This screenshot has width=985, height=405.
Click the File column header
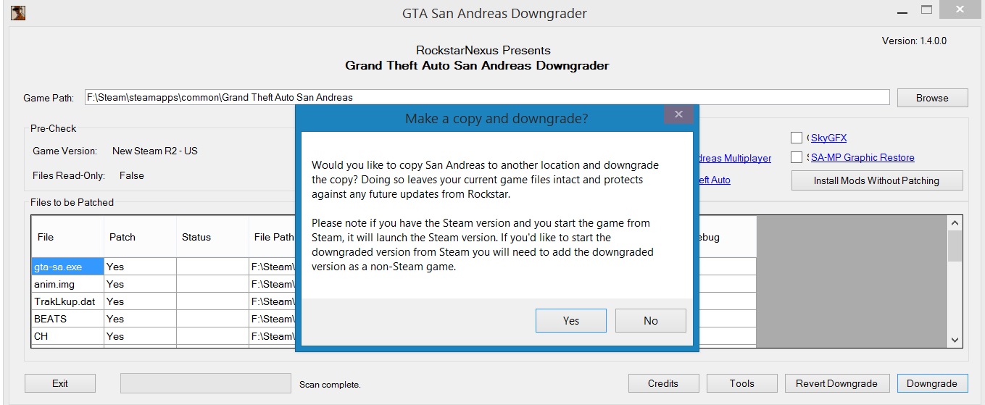click(x=67, y=237)
